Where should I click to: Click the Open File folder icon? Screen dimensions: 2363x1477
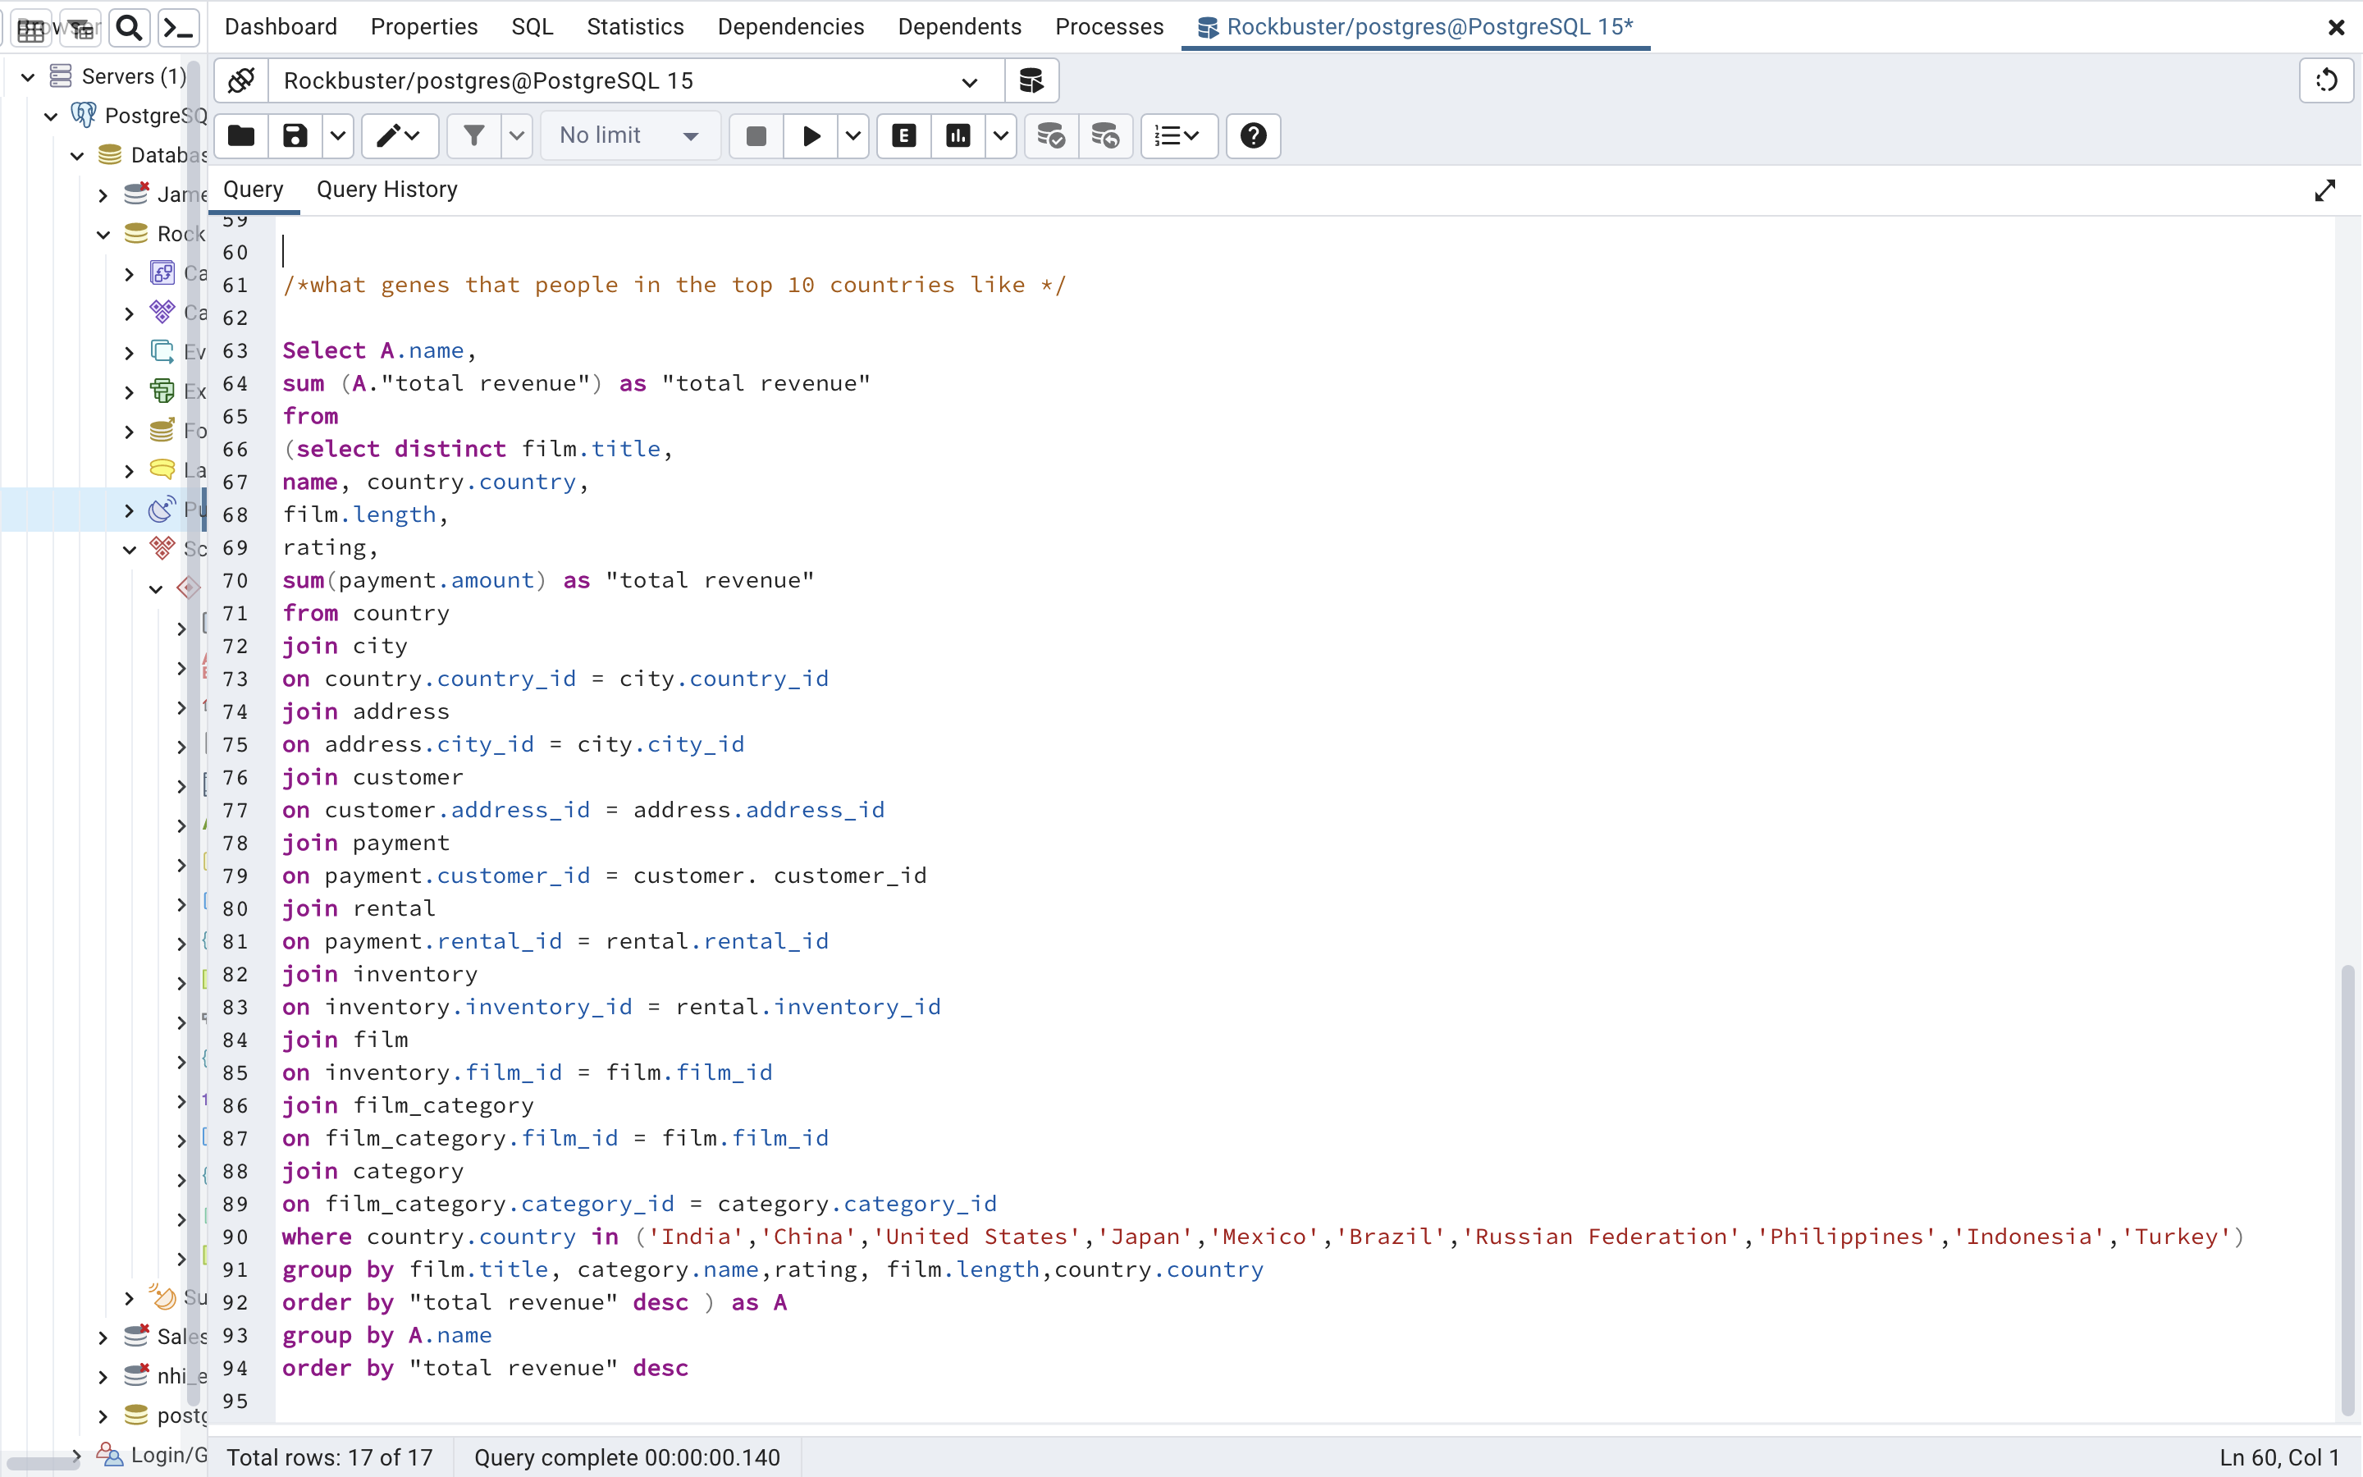click(x=241, y=135)
